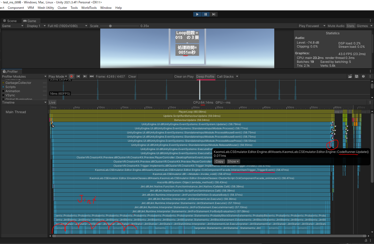Open the Call Stacks dropdown arrow
Image resolution: width=374 pixels, height=244 pixels.
pyautogui.click(x=237, y=76)
